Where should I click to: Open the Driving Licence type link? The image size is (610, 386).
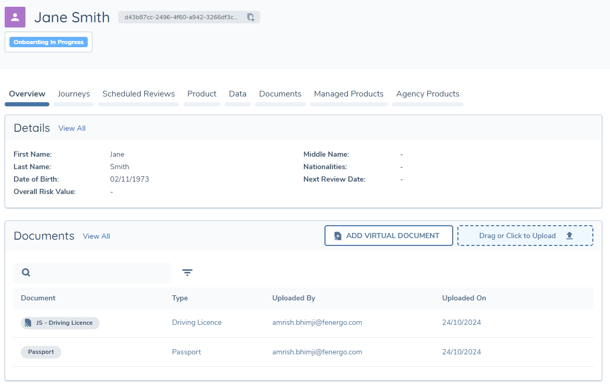point(196,323)
